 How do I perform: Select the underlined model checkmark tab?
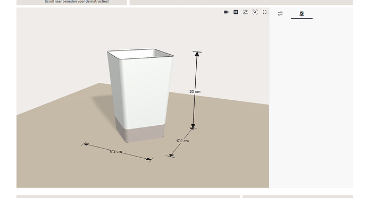click(302, 14)
